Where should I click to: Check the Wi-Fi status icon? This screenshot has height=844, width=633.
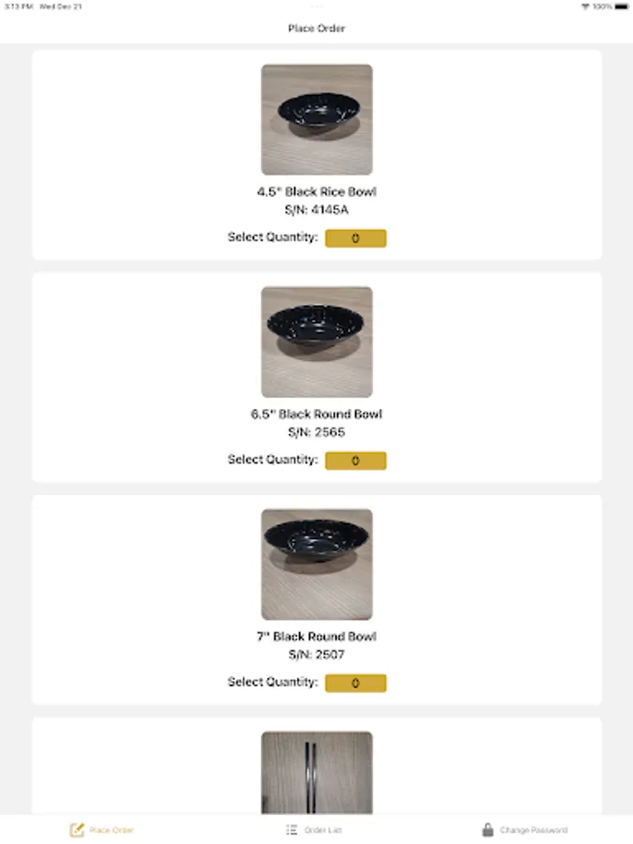click(x=585, y=7)
